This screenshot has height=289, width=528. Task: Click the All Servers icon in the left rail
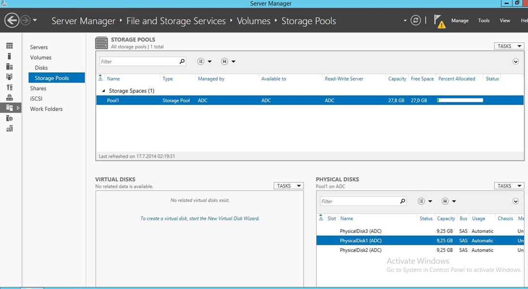pos(9,67)
